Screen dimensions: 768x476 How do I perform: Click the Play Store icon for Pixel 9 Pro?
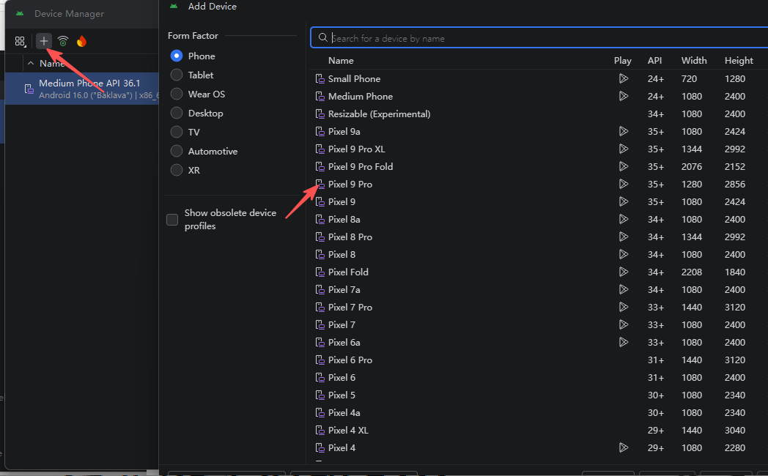(x=623, y=184)
